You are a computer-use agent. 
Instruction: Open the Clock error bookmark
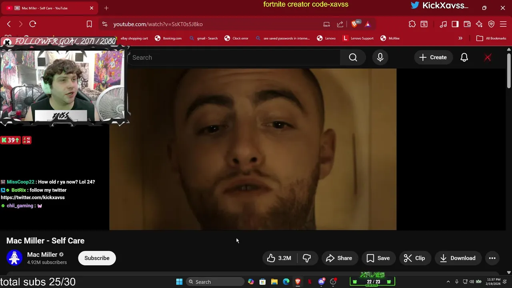click(x=237, y=38)
